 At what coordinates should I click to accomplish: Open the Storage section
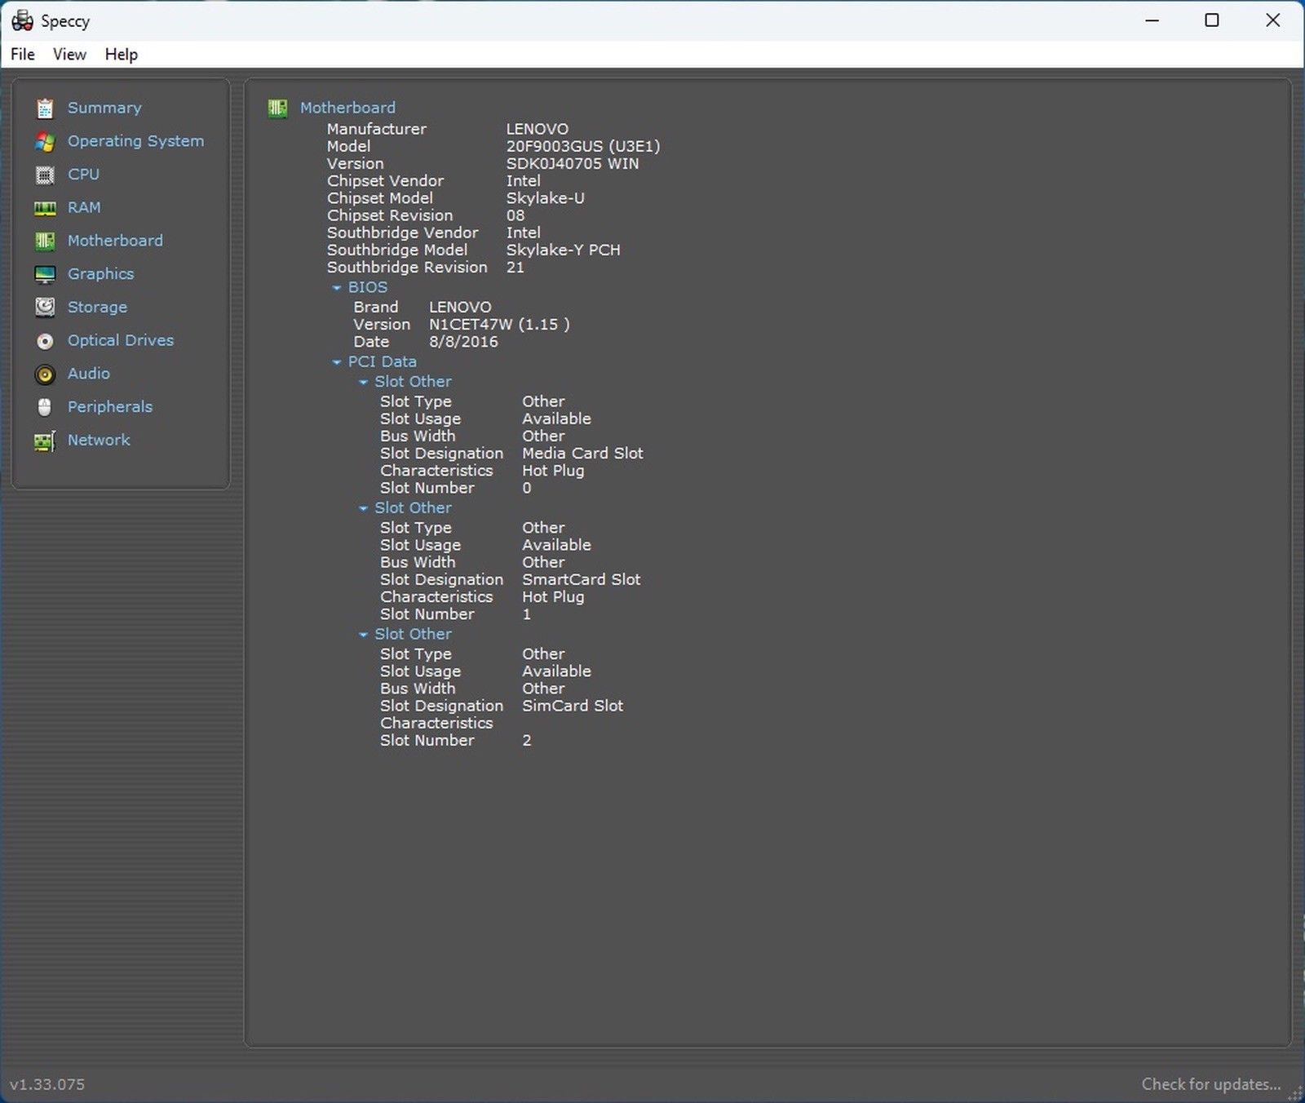coord(97,308)
